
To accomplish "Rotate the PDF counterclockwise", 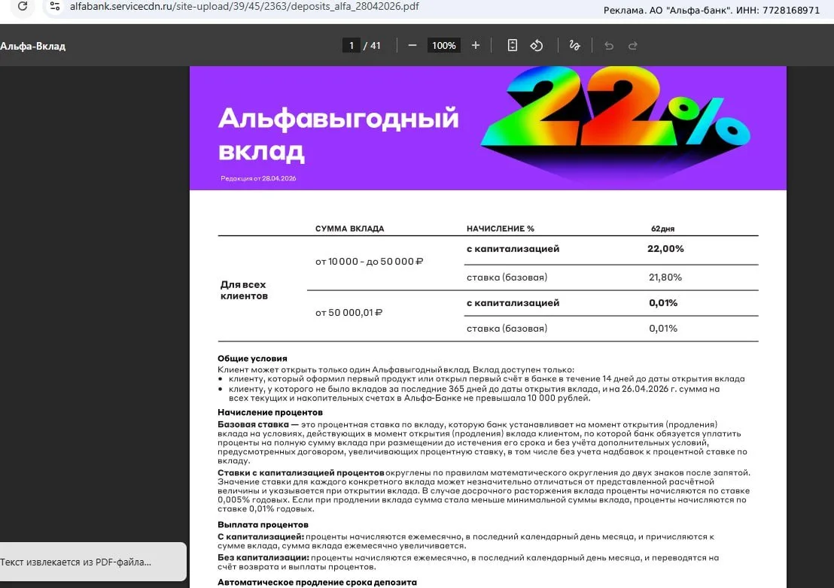I will [537, 46].
